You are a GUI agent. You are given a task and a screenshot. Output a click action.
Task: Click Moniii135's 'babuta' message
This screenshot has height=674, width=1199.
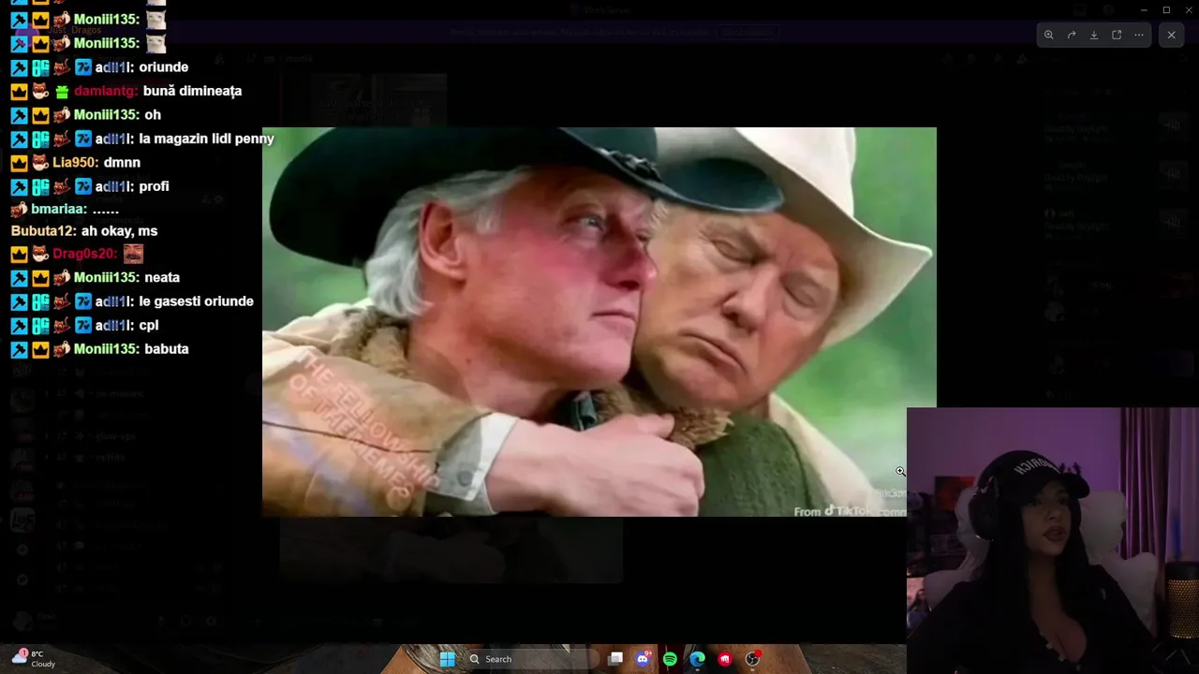167,348
